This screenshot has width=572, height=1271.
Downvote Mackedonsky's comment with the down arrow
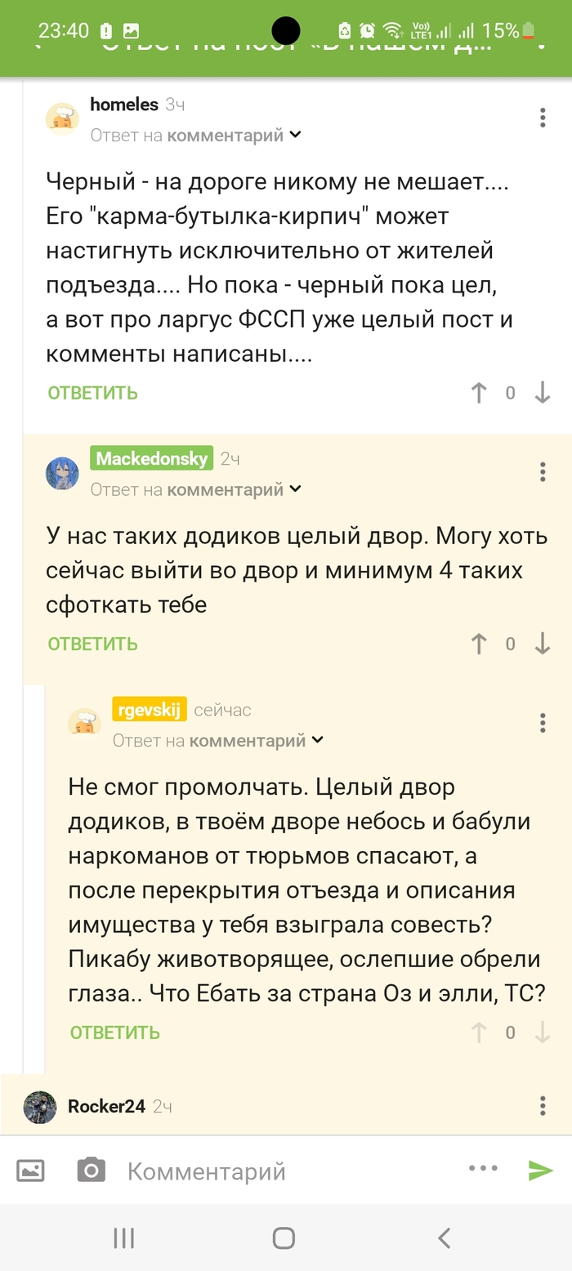pyautogui.click(x=542, y=644)
